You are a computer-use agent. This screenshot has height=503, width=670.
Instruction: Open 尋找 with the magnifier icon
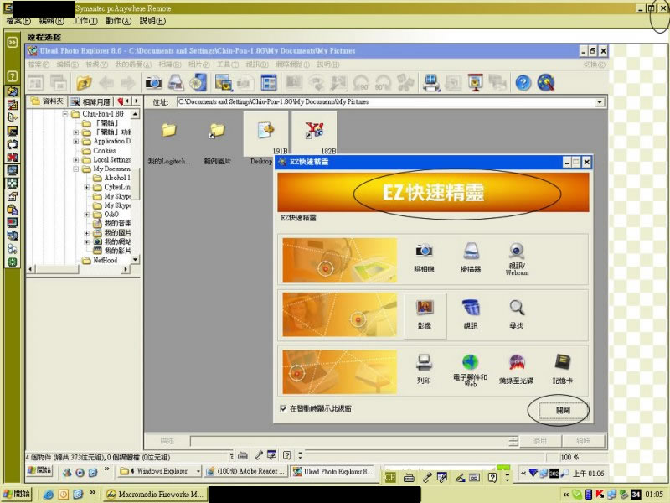[x=516, y=314]
